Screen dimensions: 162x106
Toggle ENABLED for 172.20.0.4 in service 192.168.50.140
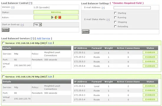[150, 66]
